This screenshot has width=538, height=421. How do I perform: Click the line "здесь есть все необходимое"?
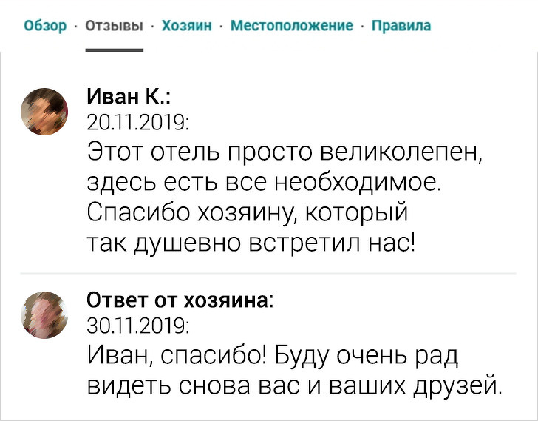[x=264, y=181]
